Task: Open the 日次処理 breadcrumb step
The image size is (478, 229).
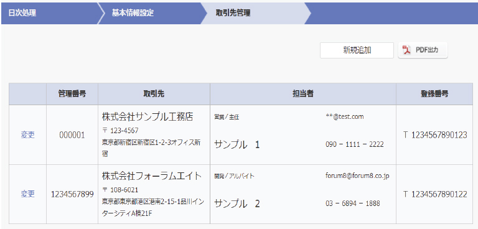Action: pyautogui.click(x=22, y=13)
